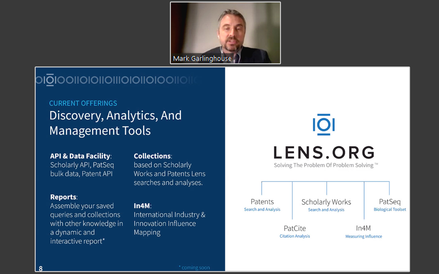Click the "Discovery, Analytics, And Management Tools" title
439x274 pixels.
[115, 123]
